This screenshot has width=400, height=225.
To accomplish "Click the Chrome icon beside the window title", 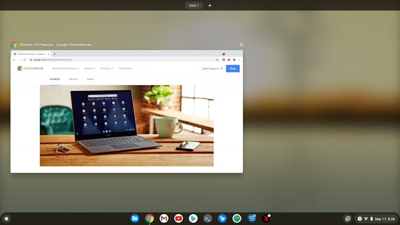I will [14, 45].
